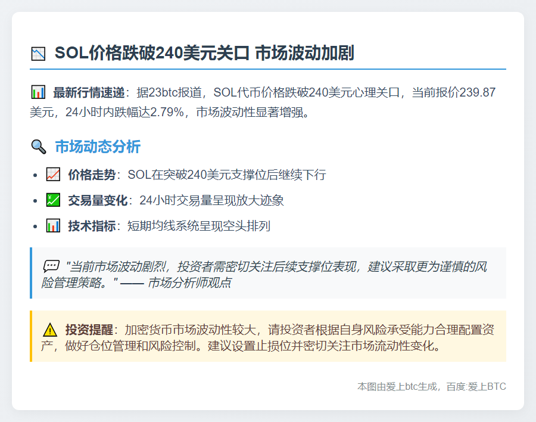Click the 市场分析师观点 attribution text
536x422 pixels.
pyautogui.click(x=189, y=283)
